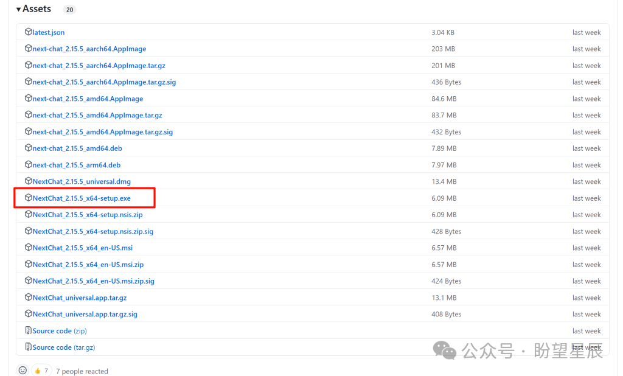Click the 13.1 MB size cell
The width and height of the screenshot is (623, 376).
pos(444,298)
